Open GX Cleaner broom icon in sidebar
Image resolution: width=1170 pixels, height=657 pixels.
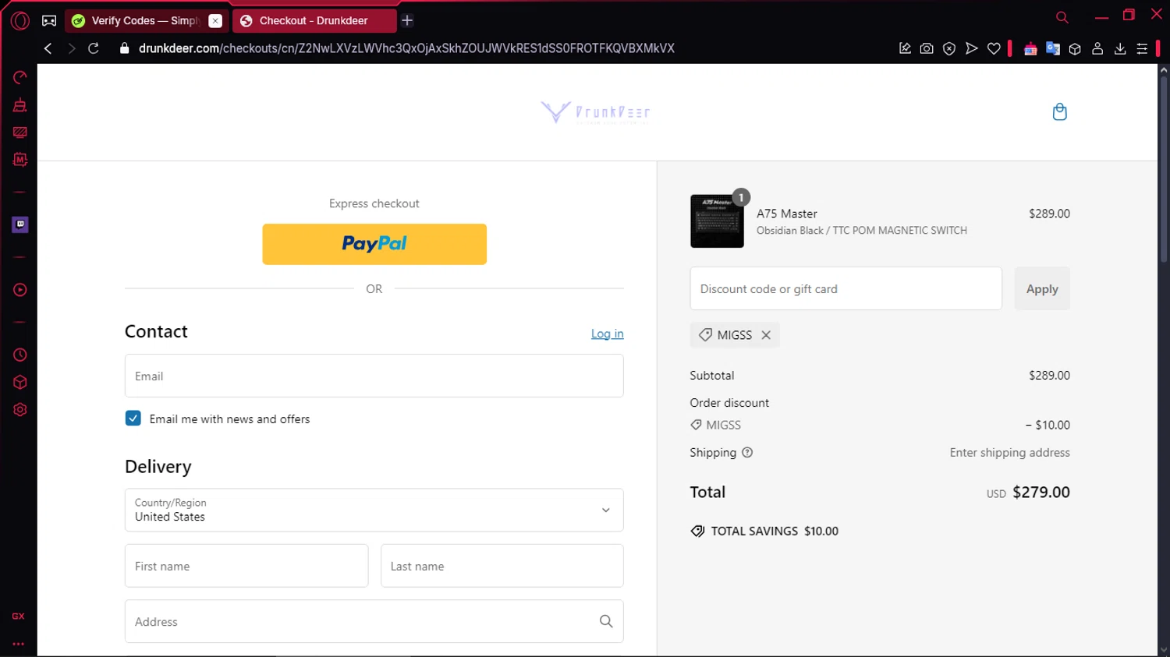click(20, 105)
